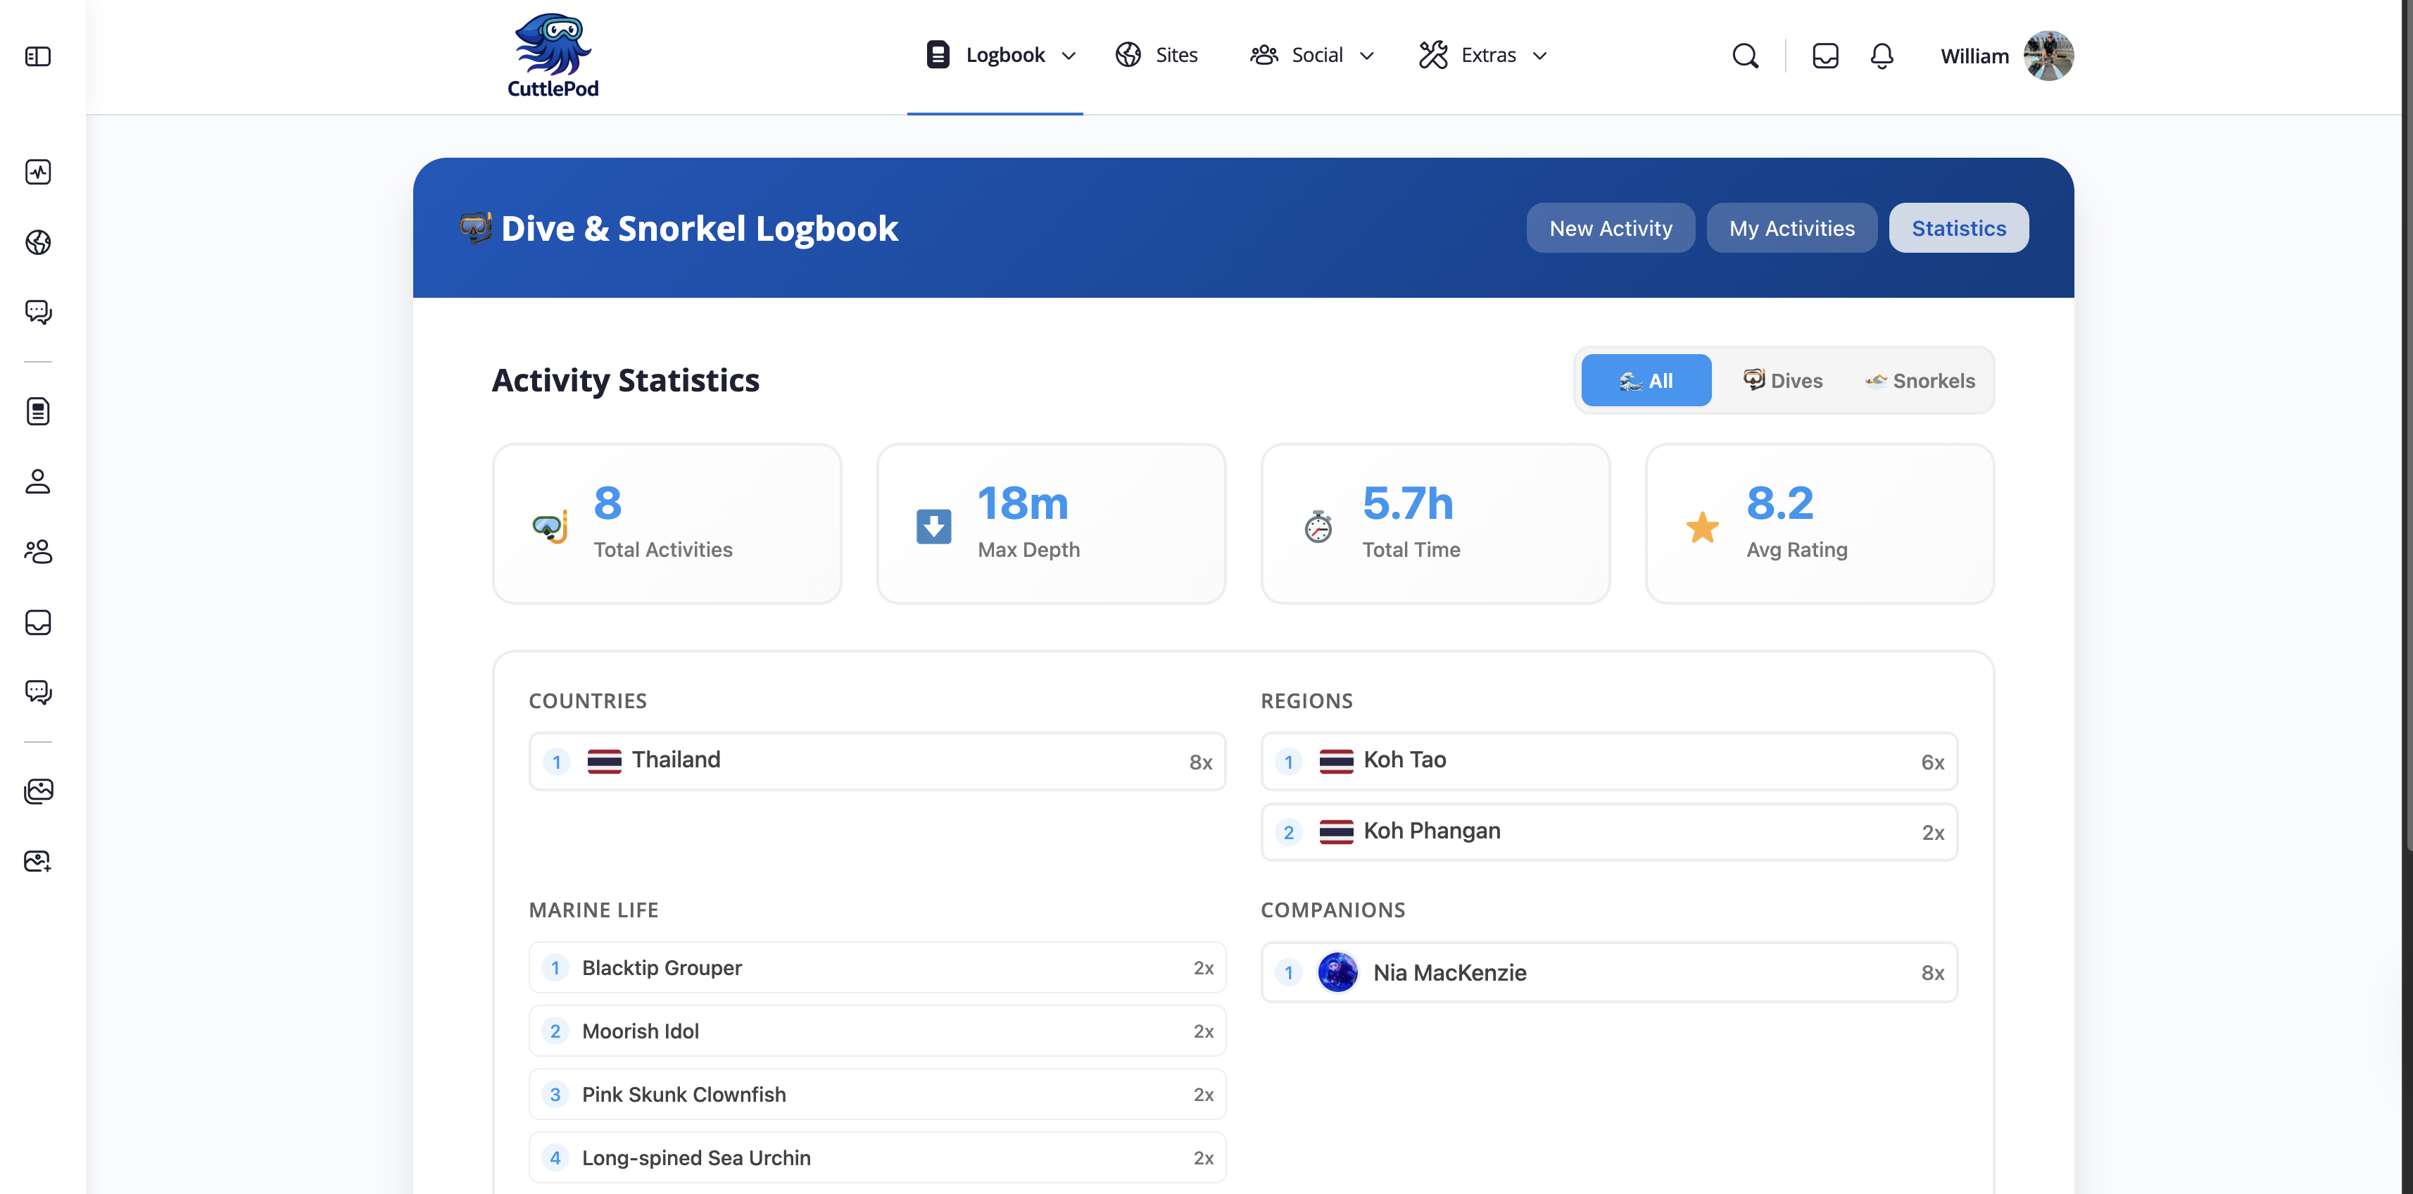Open the inbox tray icon in header
2413x1194 pixels.
(x=1825, y=56)
